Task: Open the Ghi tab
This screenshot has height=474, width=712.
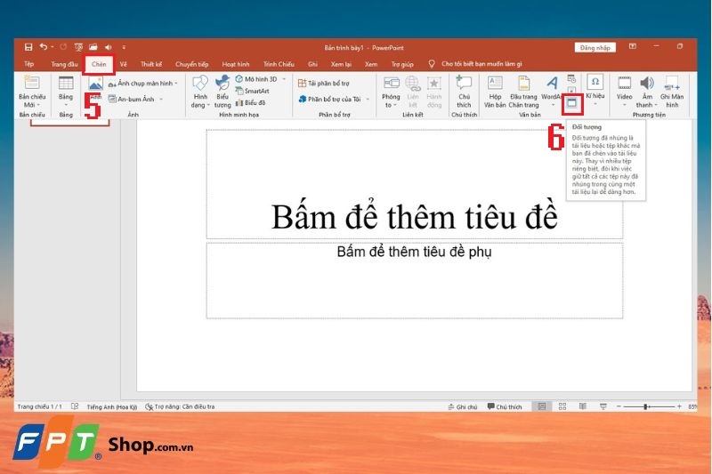Action: [x=312, y=64]
